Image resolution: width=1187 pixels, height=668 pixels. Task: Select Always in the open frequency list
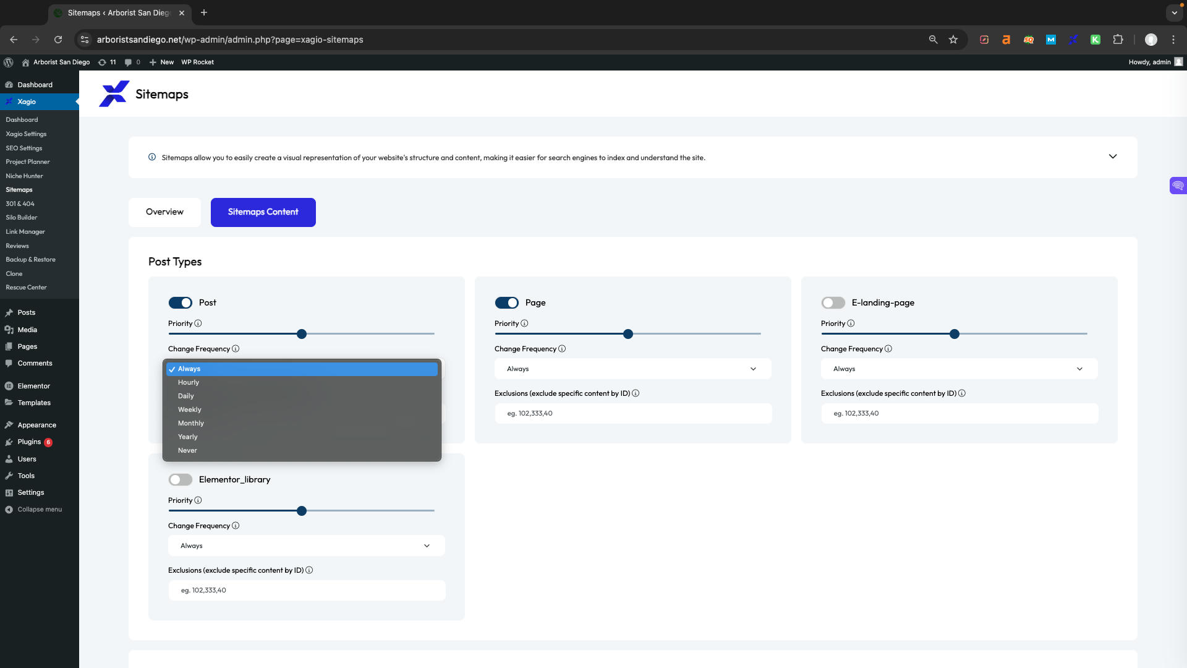pos(302,369)
